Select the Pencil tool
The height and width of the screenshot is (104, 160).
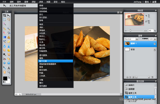[x=4, y=29]
